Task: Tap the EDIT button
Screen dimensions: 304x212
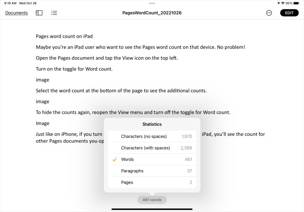Action: [x=289, y=13]
